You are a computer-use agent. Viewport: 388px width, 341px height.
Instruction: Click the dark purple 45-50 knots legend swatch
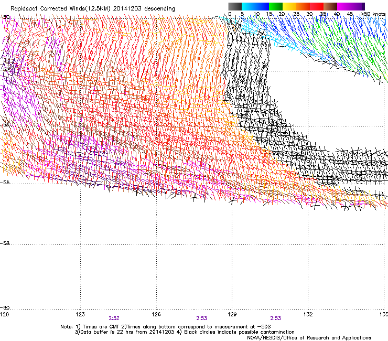(x=358, y=6)
